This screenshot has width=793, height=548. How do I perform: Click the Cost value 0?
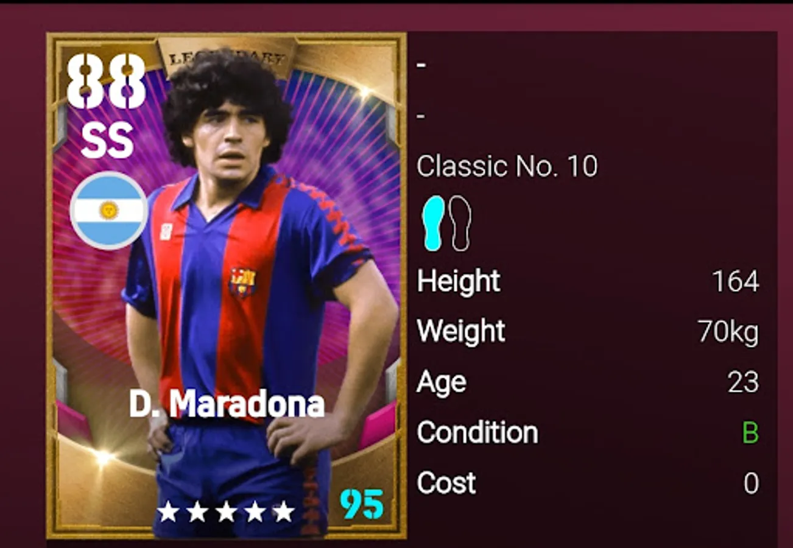click(x=752, y=483)
